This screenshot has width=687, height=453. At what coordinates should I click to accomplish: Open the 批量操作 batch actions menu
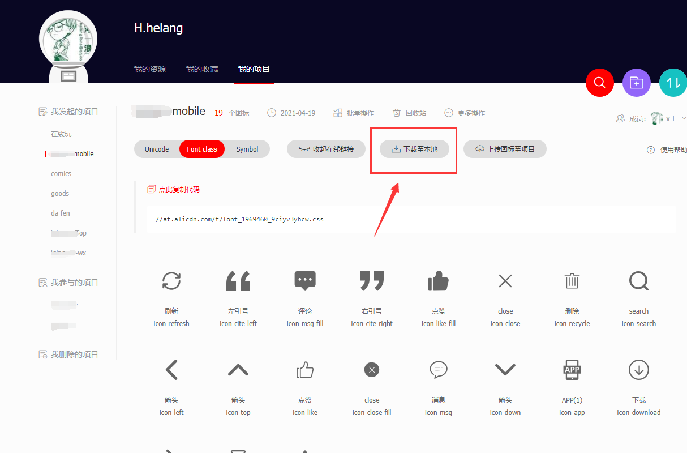pyautogui.click(x=354, y=112)
